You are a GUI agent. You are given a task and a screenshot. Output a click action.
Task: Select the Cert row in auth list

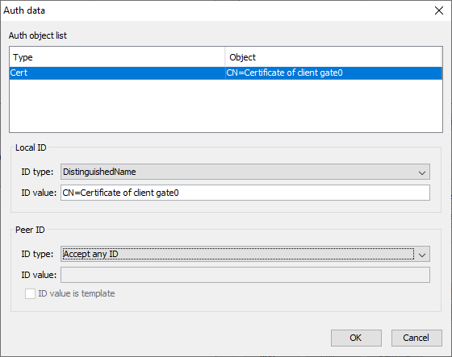coord(226,73)
